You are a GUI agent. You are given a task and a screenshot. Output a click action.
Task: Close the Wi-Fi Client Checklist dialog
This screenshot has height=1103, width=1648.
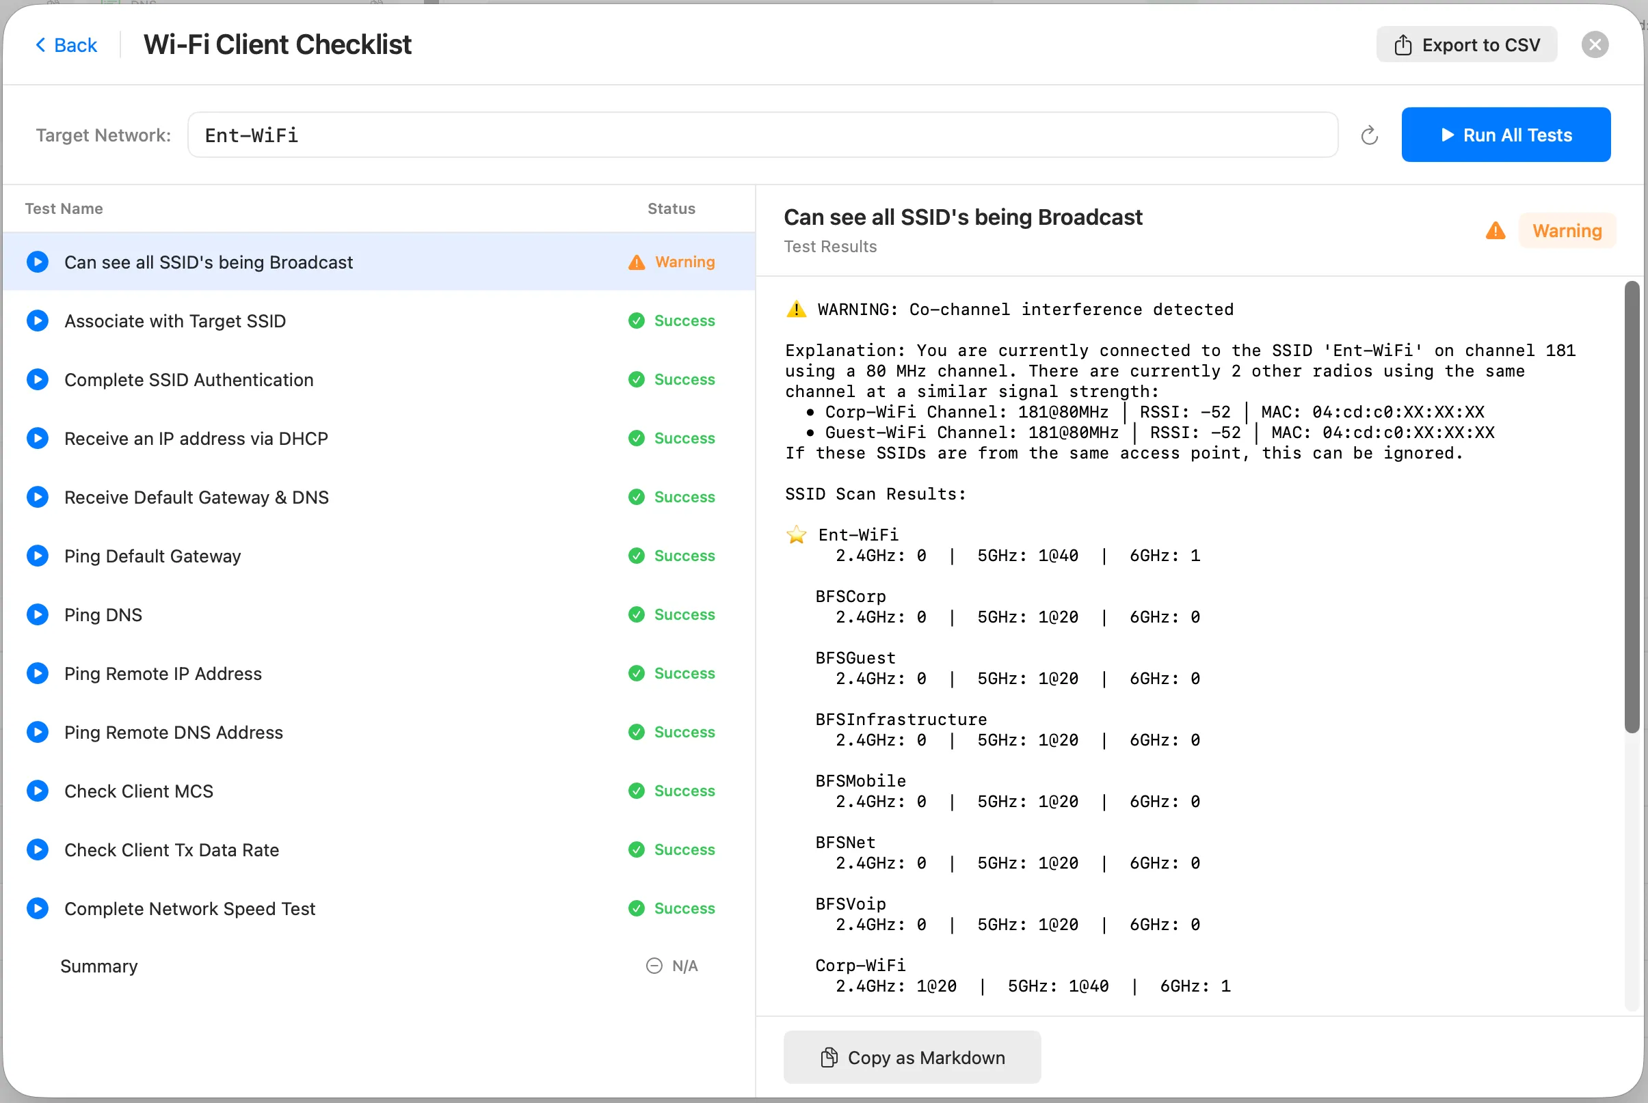(x=1595, y=45)
